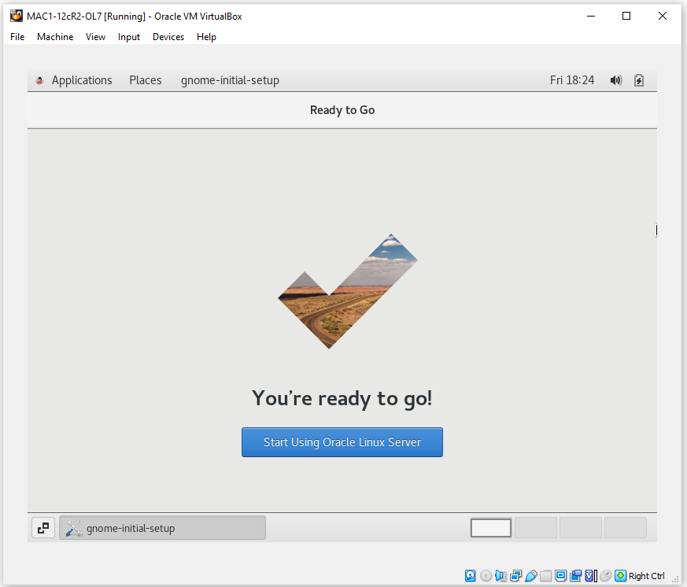Open the Help menu
687x587 pixels.
tap(206, 37)
